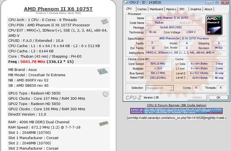Close the CPU-Z window
Image resolution: width=231 pixels, height=151 pixels.
click(225, 2)
